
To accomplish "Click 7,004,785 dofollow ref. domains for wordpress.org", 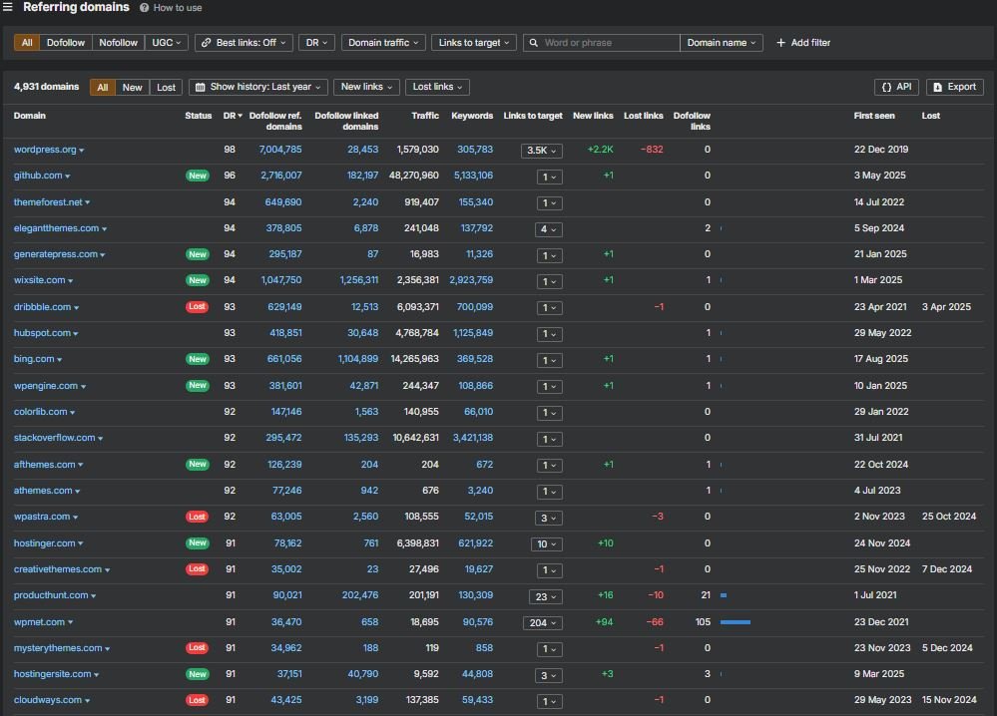I will tap(280, 150).
